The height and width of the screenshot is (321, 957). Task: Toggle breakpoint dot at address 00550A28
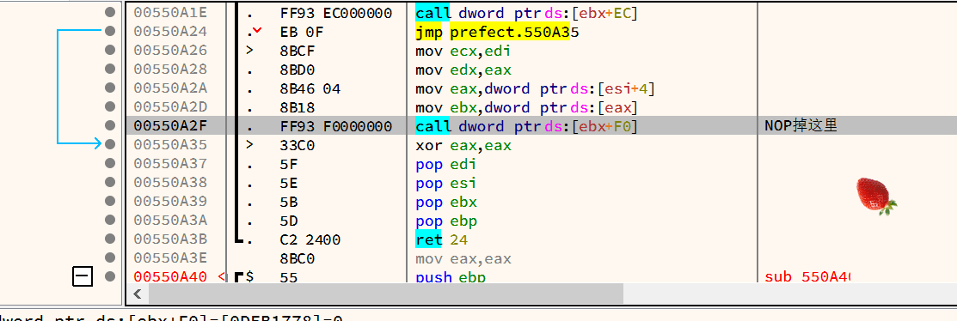tap(110, 68)
